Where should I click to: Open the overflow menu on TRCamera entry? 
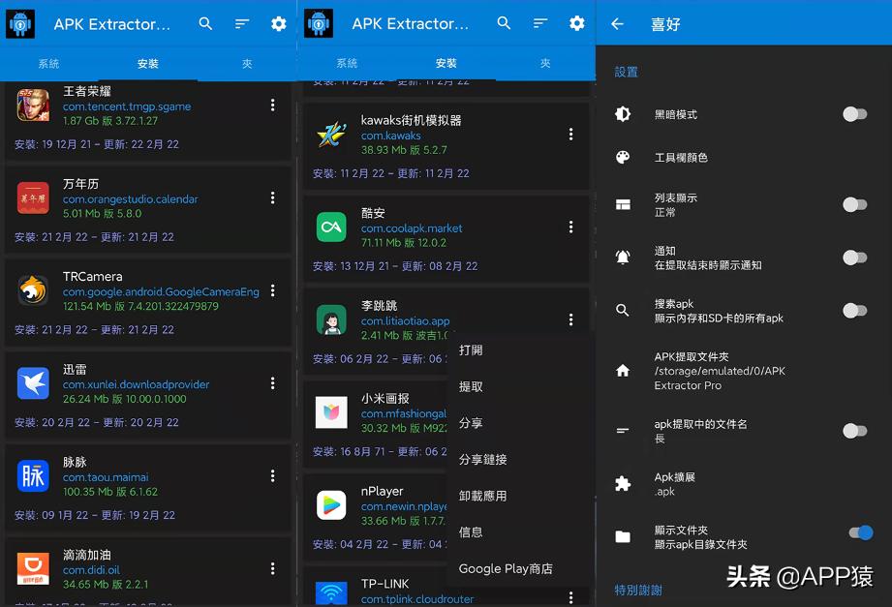tap(272, 290)
